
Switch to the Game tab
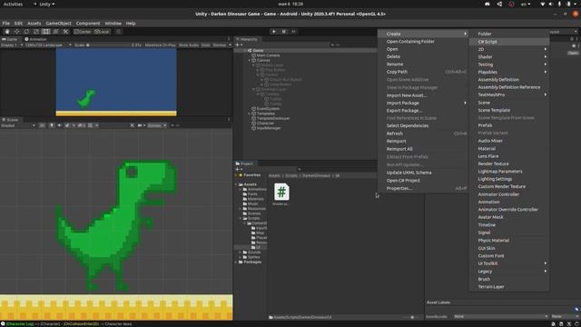tap(10, 39)
